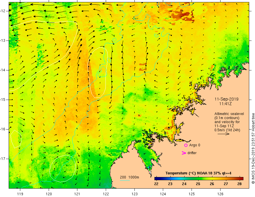
Task: Click the latitude axis label -14
Action: [x=3, y=70]
